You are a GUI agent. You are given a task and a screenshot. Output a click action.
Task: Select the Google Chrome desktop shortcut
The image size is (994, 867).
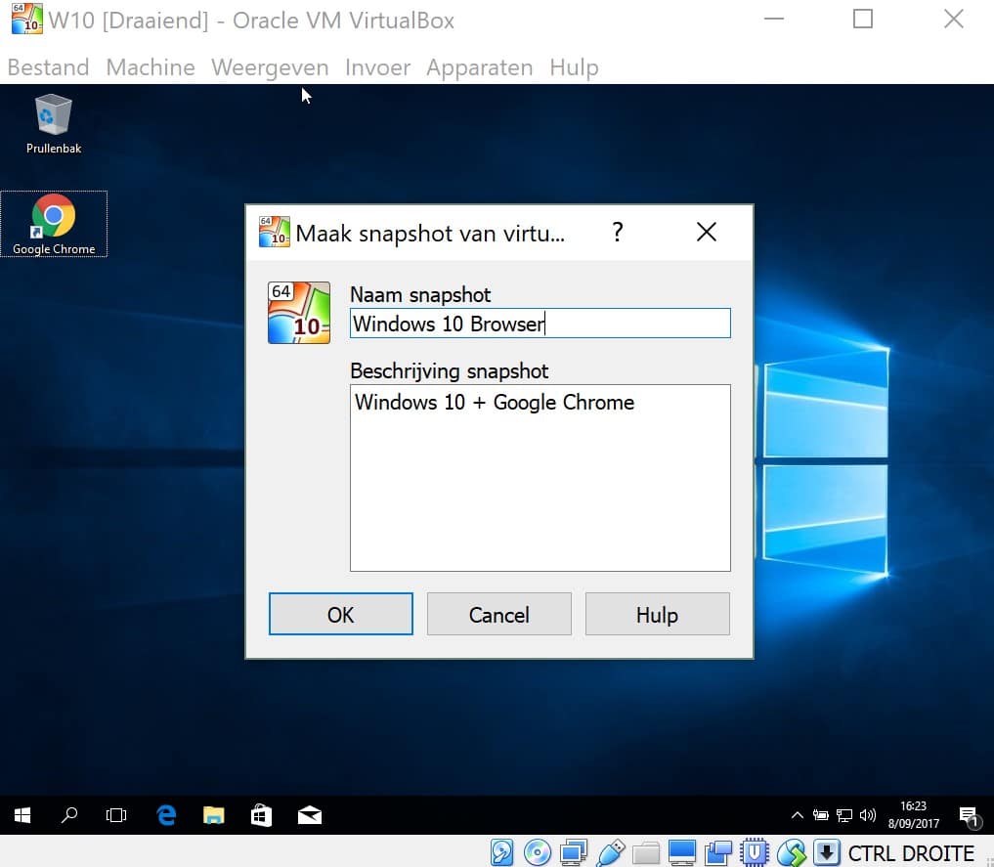coord(54,224)
